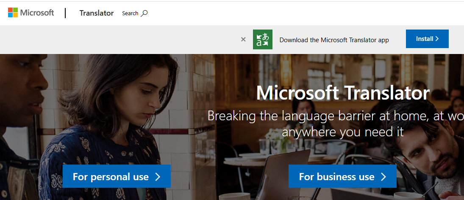
Task: Click the green Translator app icon
Action: [x=263, y=40]
